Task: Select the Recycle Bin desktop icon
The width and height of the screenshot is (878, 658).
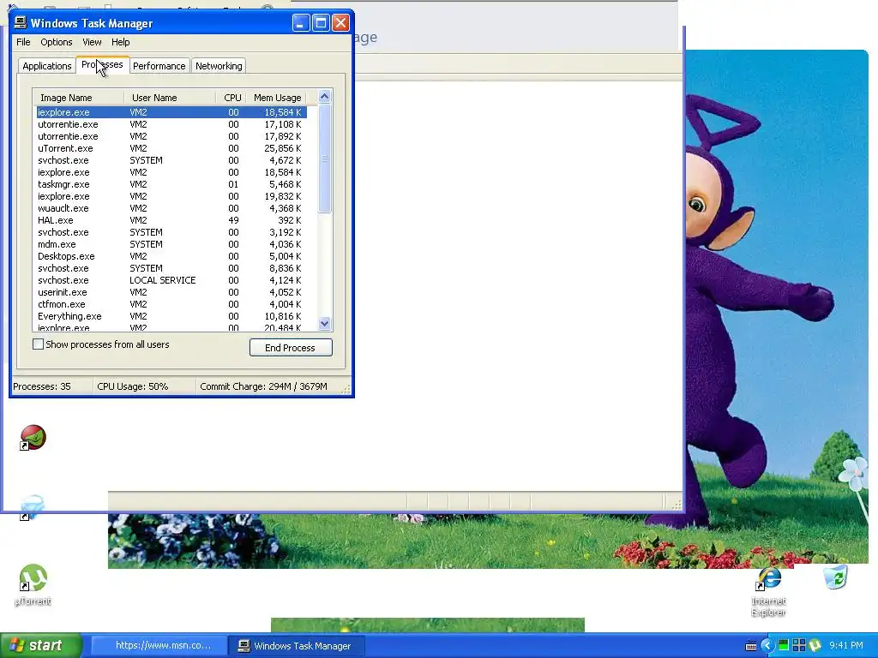Action: pyautogui.click(x=836, y=577)
